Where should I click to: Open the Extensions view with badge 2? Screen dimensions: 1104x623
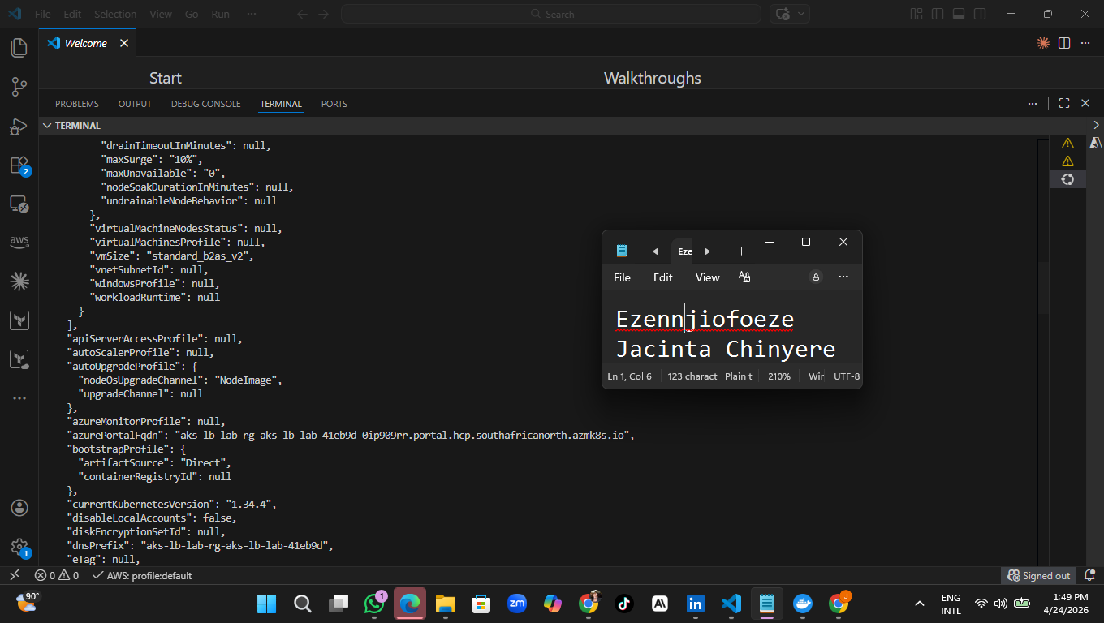(x=19, y=166)
